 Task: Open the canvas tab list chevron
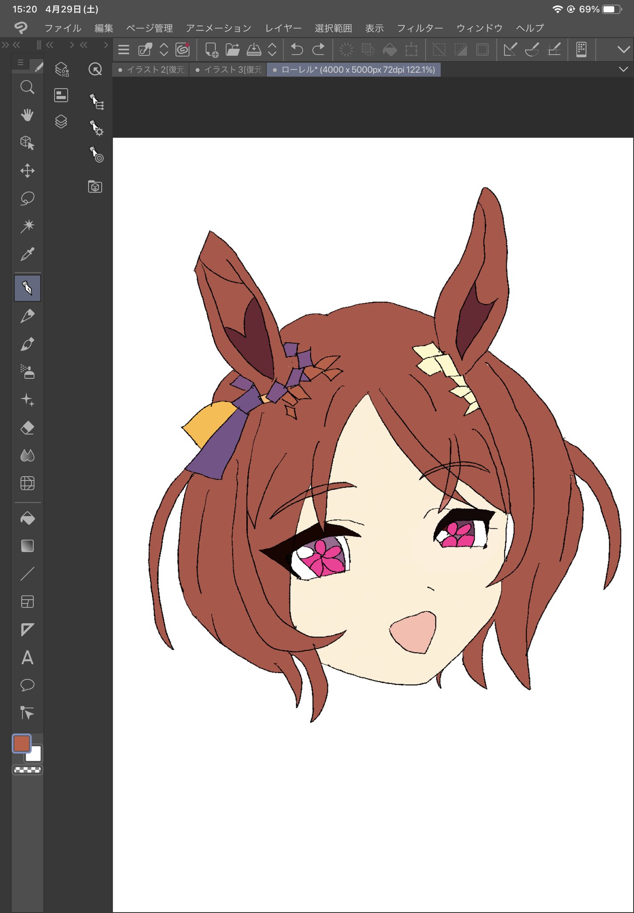pos(624,69)
